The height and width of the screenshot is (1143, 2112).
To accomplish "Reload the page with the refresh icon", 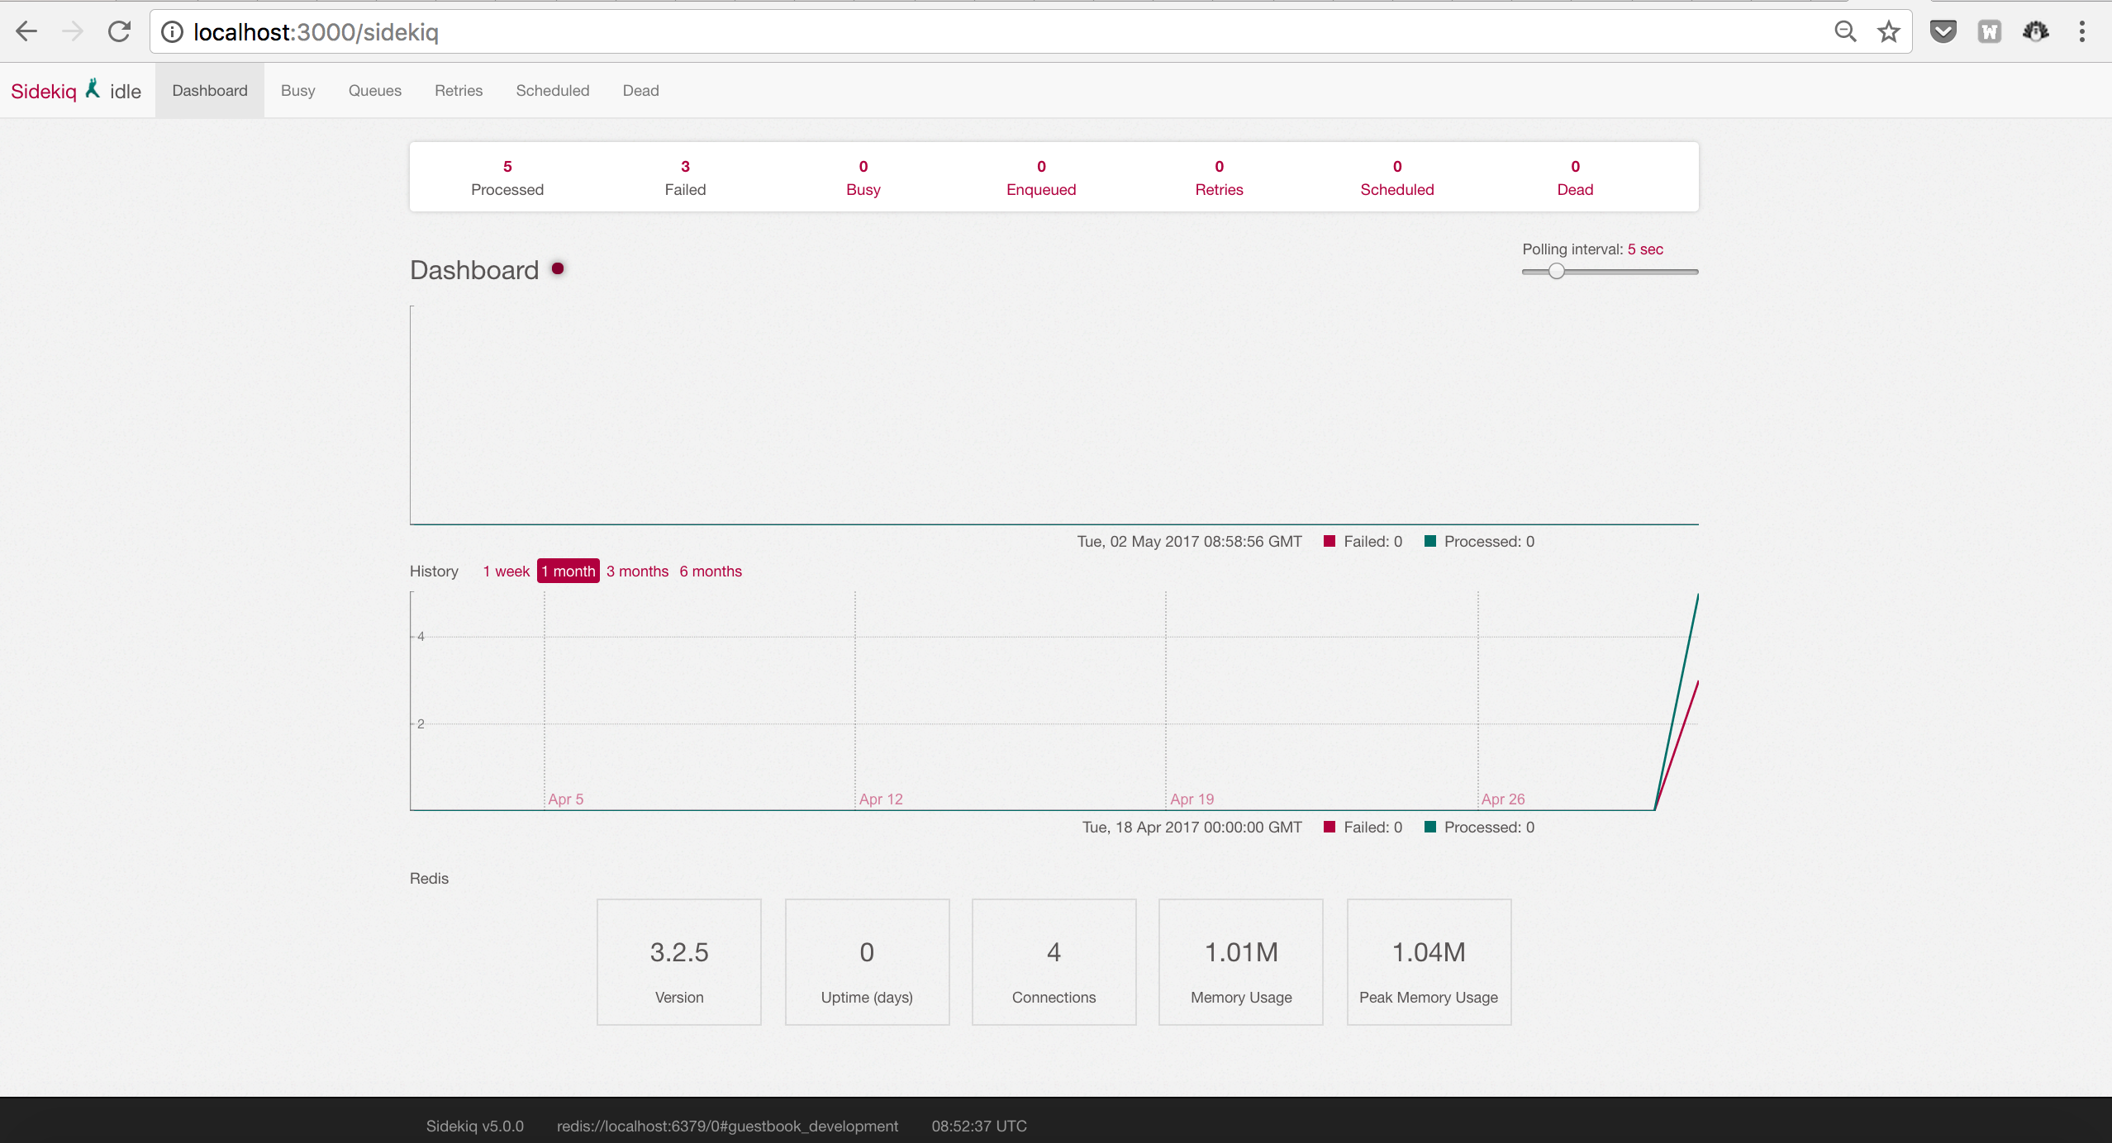I will (x=120, y=31).
